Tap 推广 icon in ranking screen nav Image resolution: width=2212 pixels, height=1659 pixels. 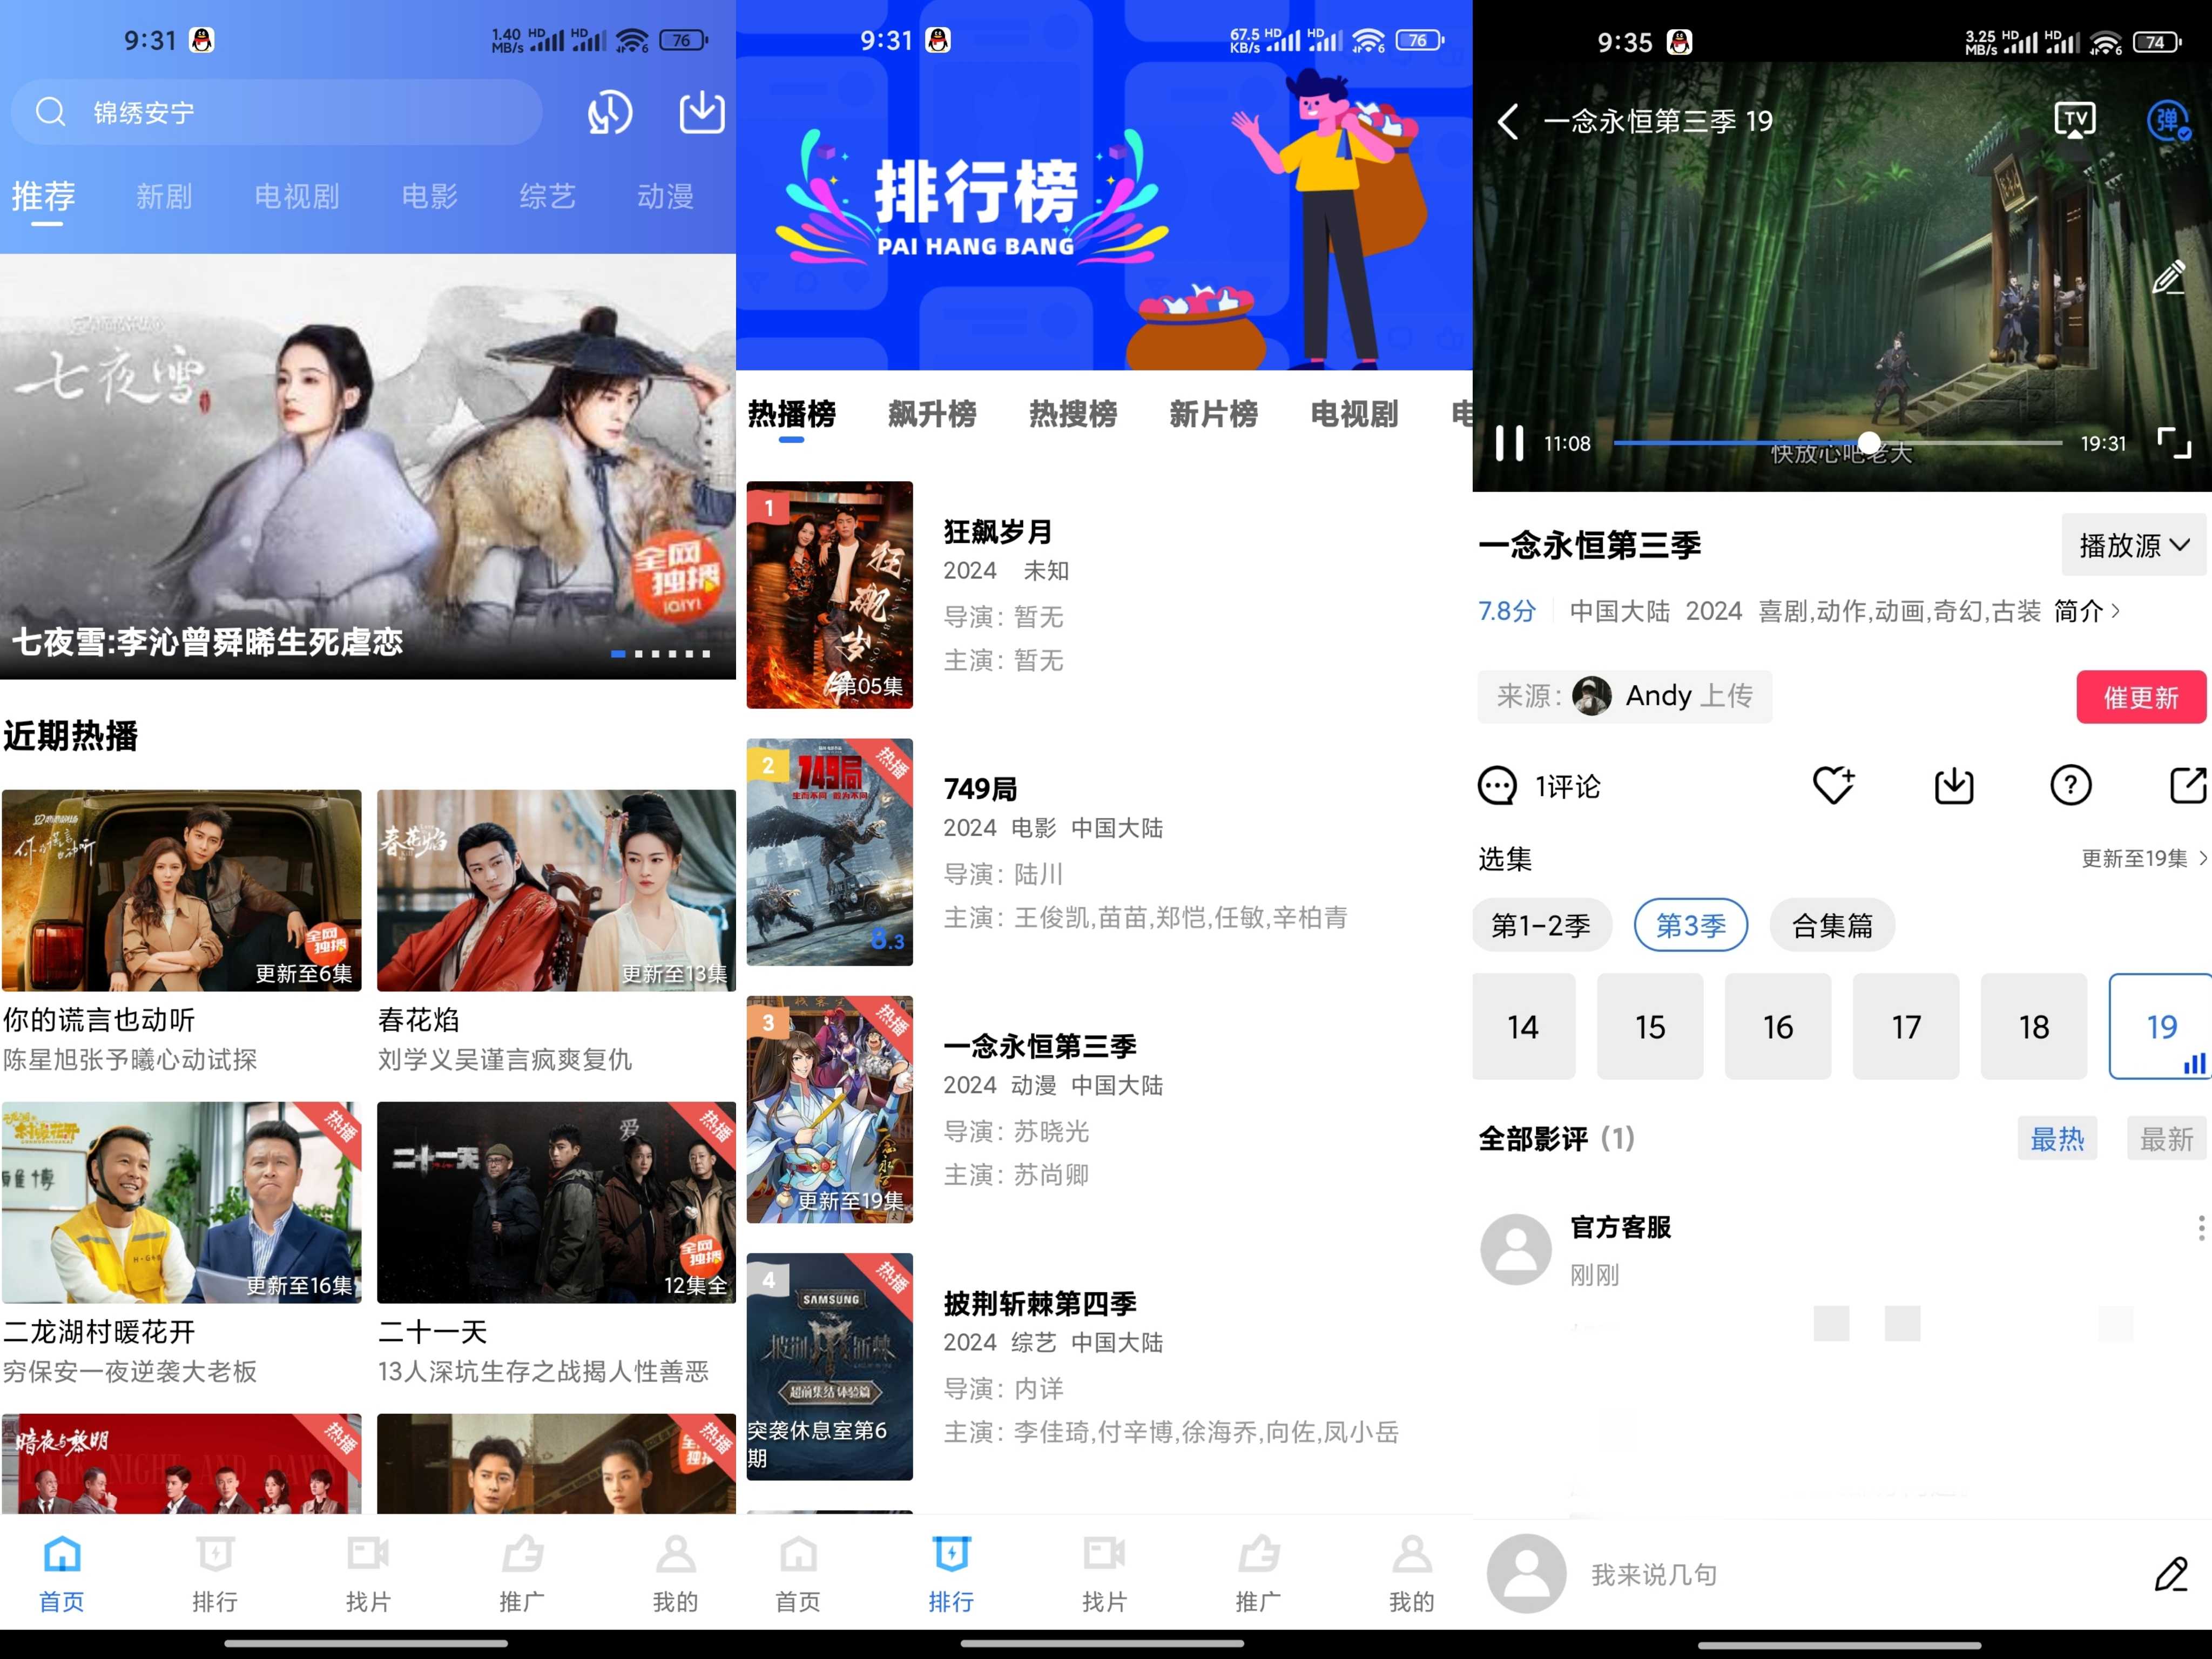[x=1258, y=1554]
